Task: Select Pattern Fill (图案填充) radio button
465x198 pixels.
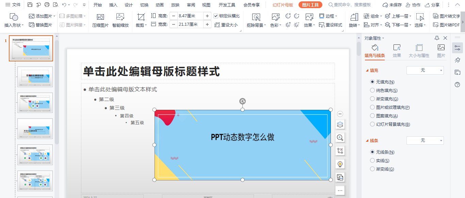Action: point(372,116)
